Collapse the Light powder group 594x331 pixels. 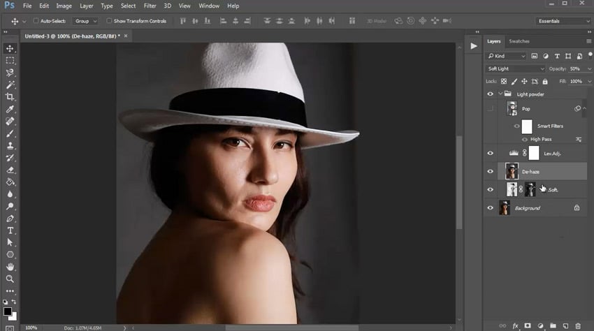pyautogui.click(x=500, y=94)
